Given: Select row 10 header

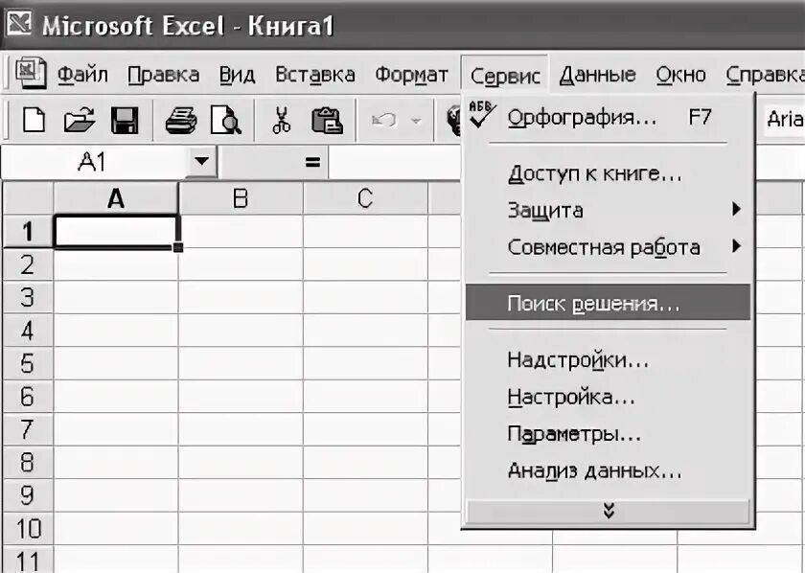Looking at the screenshot, I should tap(28, 528).
